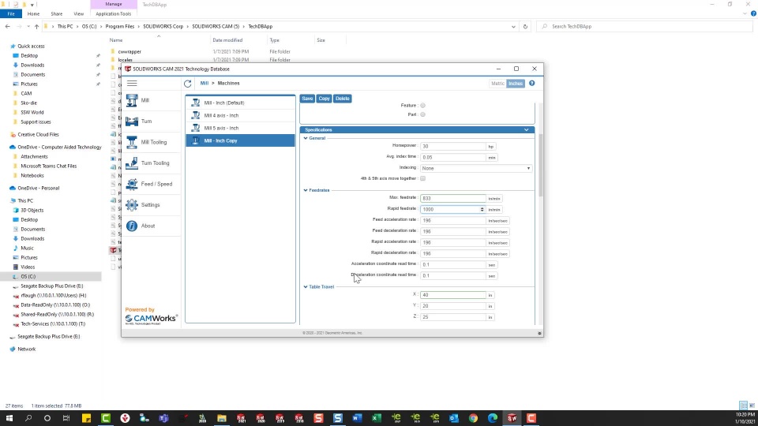This screenshot has height=426, width=758.
Task: Click the refresh icon beside the Mill breadcrumb
Action: pyautogui.click(x=188, y=84)
